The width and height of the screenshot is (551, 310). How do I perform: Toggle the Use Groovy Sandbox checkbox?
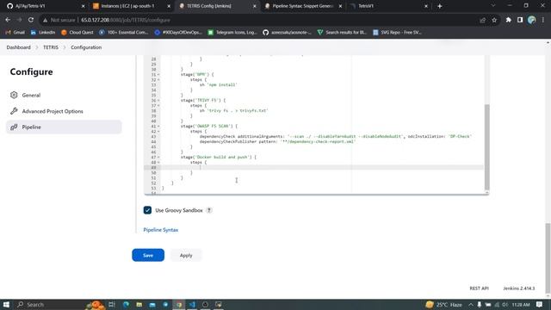coord(147,210)
